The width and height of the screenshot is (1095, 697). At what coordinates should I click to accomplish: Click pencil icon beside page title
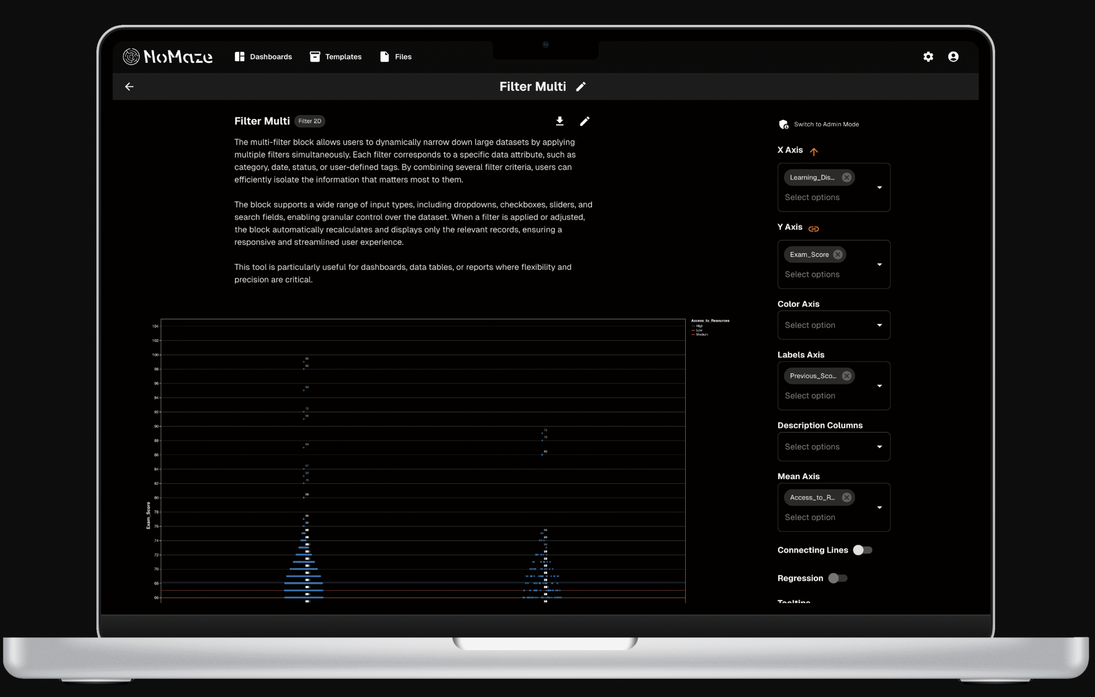581,87
